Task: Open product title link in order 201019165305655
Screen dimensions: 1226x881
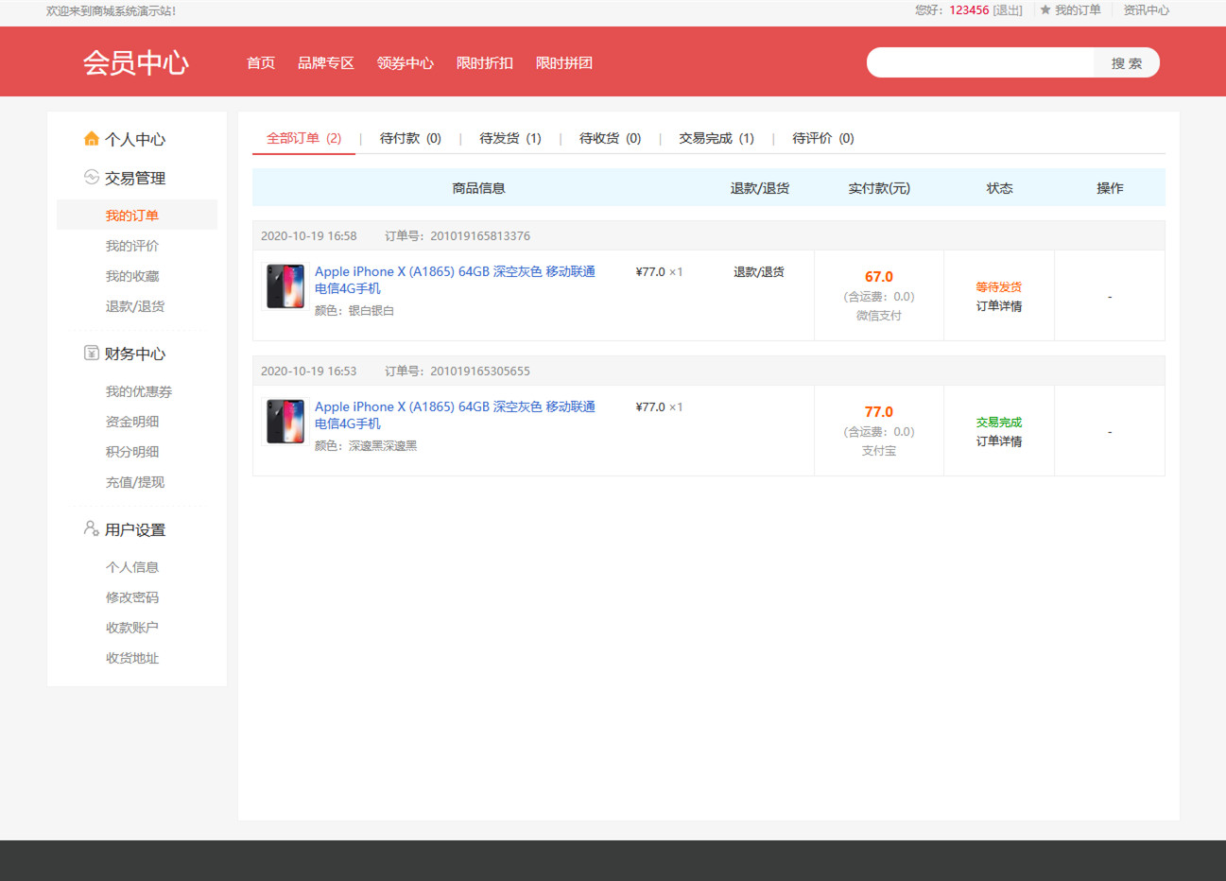Action: (x=455, y=415)
